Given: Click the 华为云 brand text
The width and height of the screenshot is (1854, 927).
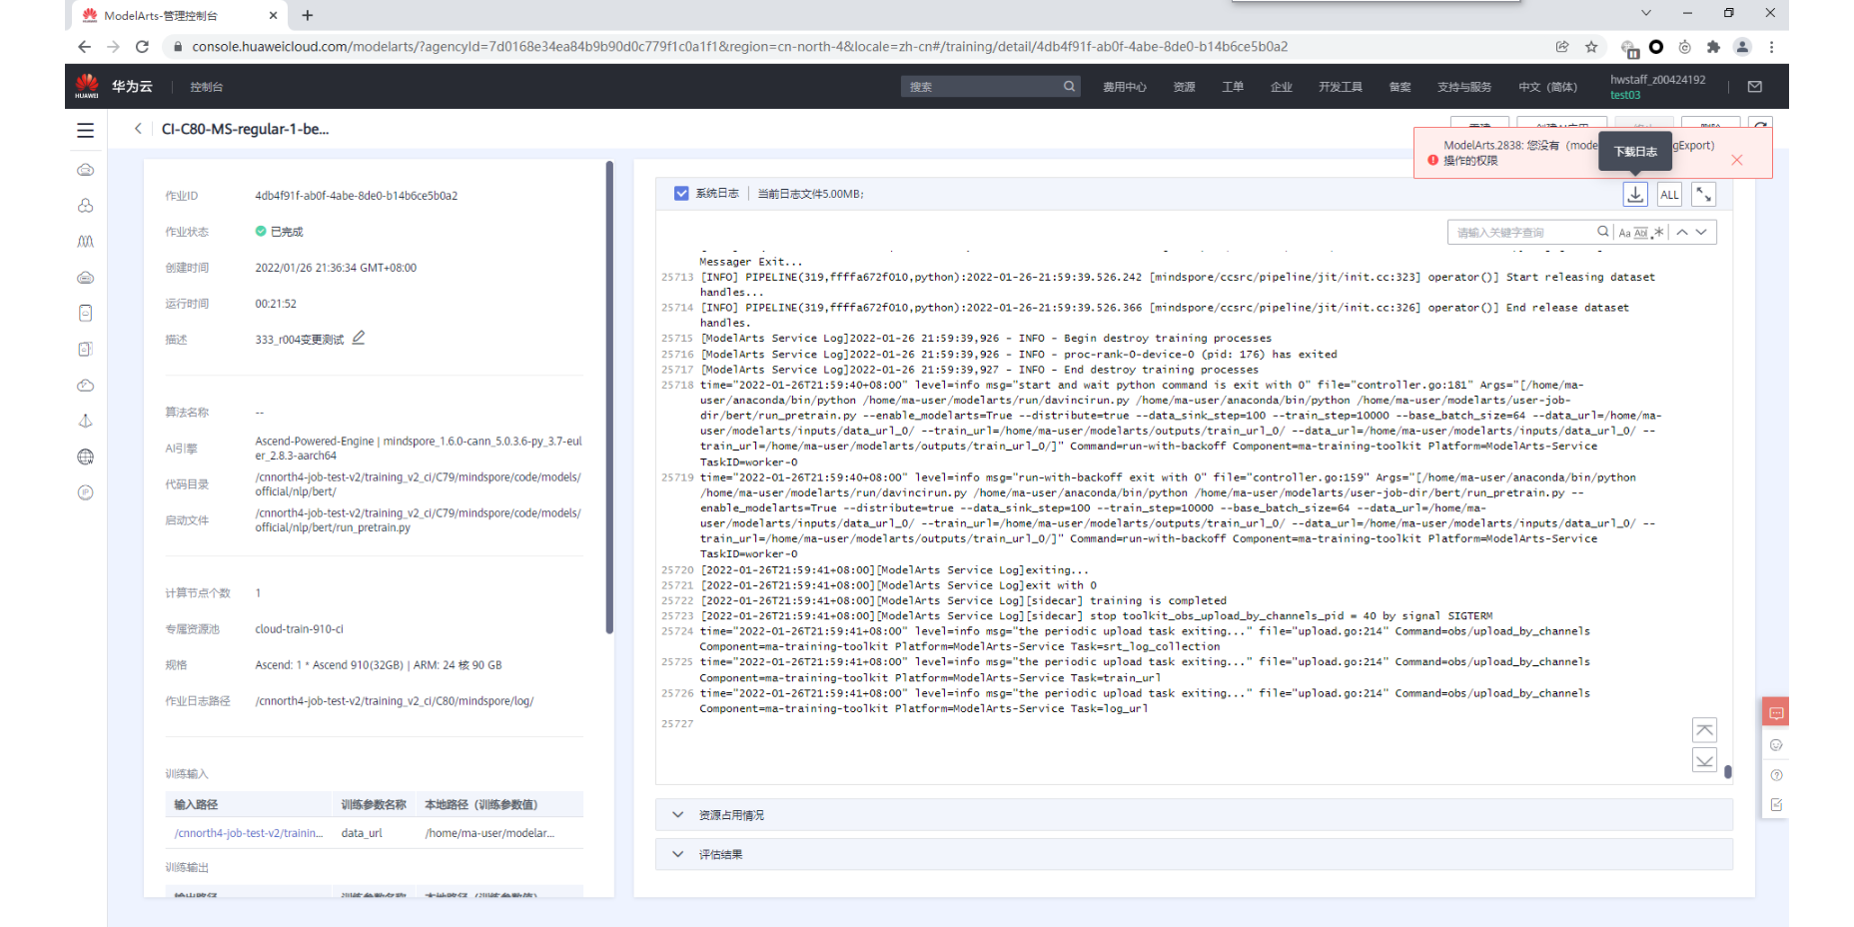Looking at the screenshot, I should click(x=132, y=87).
